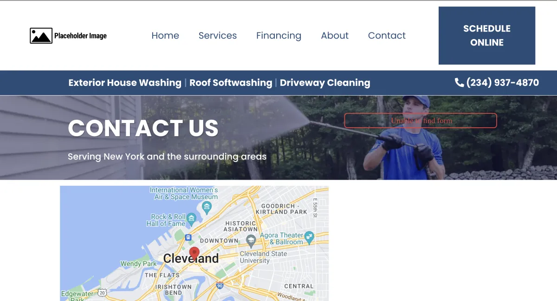The image size is (557, 301).
Task: Click the Rock & Roll Hall of Fame marker
Action: [191, 218]
